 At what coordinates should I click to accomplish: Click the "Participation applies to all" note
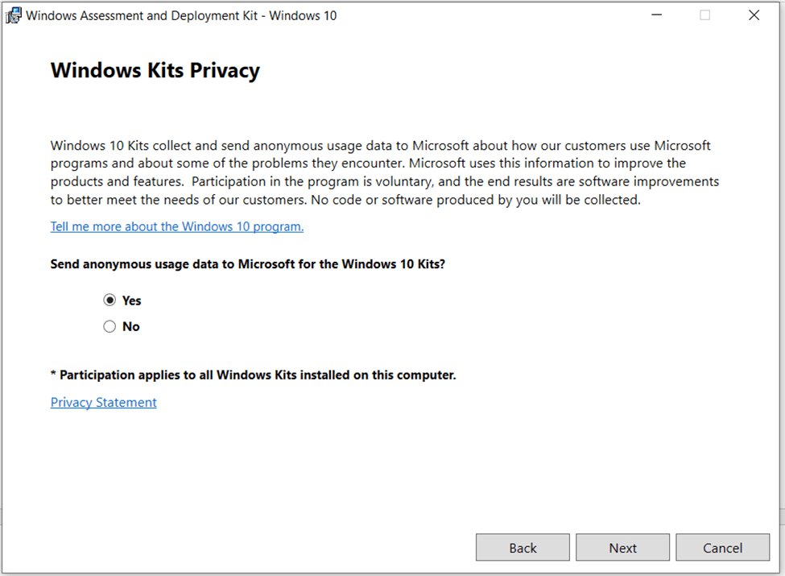254,375
